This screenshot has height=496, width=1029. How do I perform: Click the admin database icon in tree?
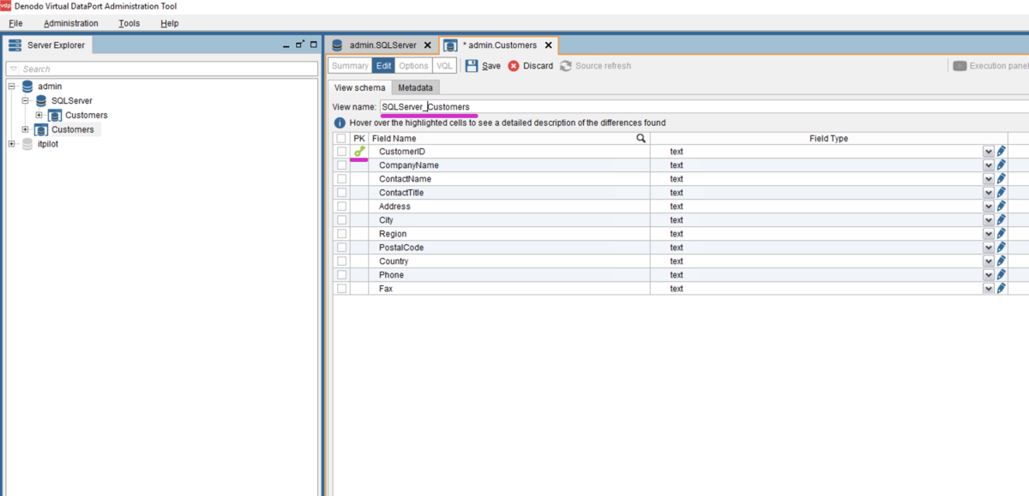(x=27, y=87)
